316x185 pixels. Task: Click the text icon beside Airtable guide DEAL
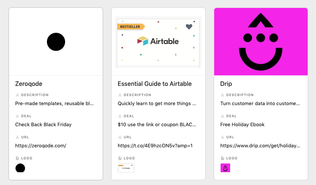tap(120, 116)
